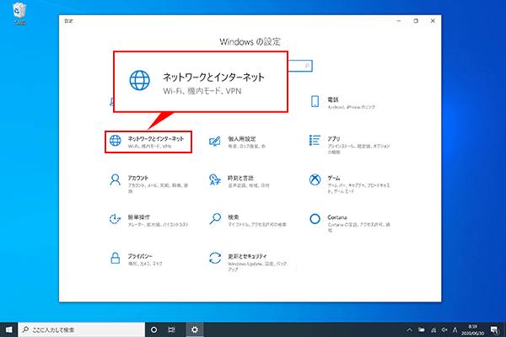Open 時刻と言語 settings
The image size is (506, 337).
[x=245, y=180]
